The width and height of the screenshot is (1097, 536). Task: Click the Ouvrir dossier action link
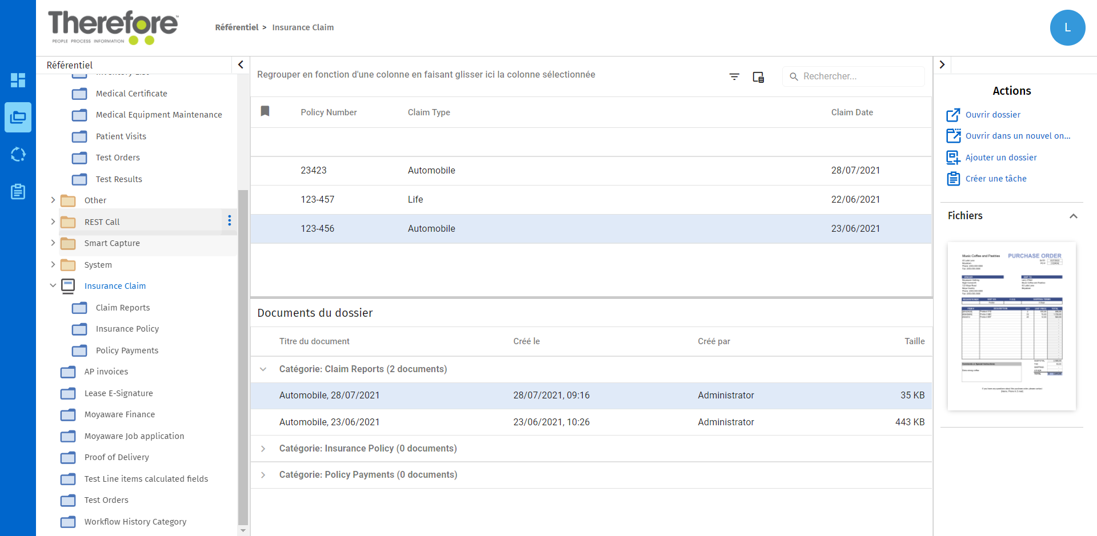(992, 114)
